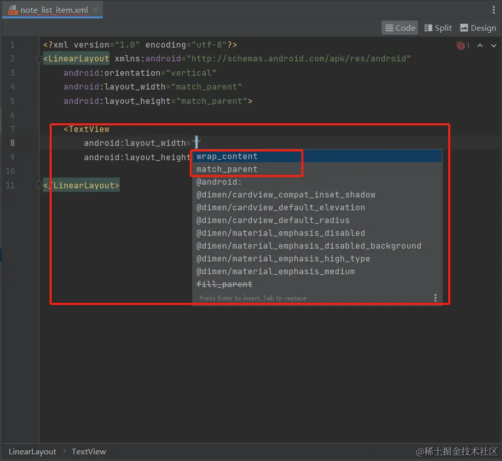Viewport: 502px width, 461px height.
Task: Select the @android: completion suggestion
Action: pos(317,182)
